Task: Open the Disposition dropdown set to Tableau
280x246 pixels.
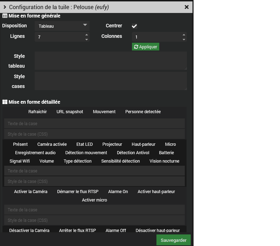Action: (62, 26)
